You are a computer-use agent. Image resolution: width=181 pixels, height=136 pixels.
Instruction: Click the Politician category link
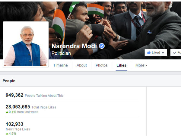click(61, 53)
